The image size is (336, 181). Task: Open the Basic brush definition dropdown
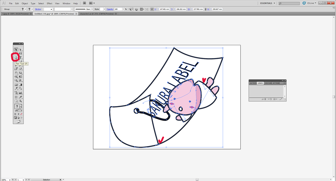click(x=92, y=9)
